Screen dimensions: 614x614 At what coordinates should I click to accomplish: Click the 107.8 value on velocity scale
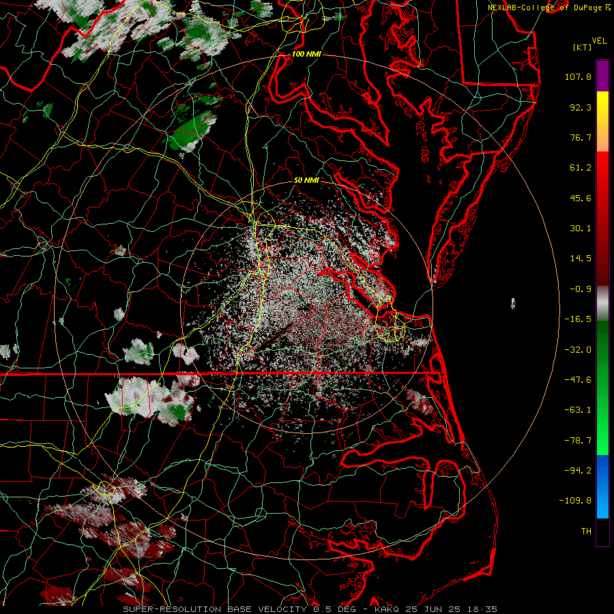tap(578, 76)
